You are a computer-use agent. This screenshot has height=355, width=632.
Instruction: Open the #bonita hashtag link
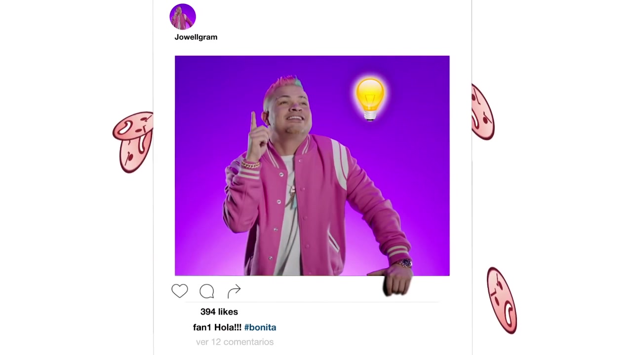260,327
